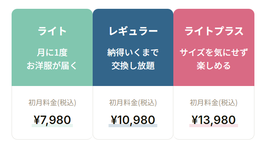This screenshot has width=266, height=148.
Task: Click the ¥7,980 price
Action: 52,120
